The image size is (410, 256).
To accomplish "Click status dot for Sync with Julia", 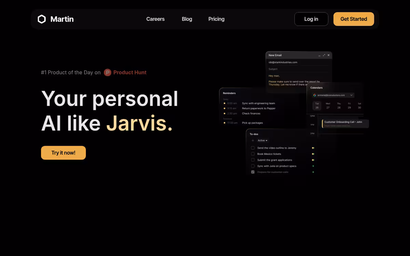I will [x=313, y=166].
